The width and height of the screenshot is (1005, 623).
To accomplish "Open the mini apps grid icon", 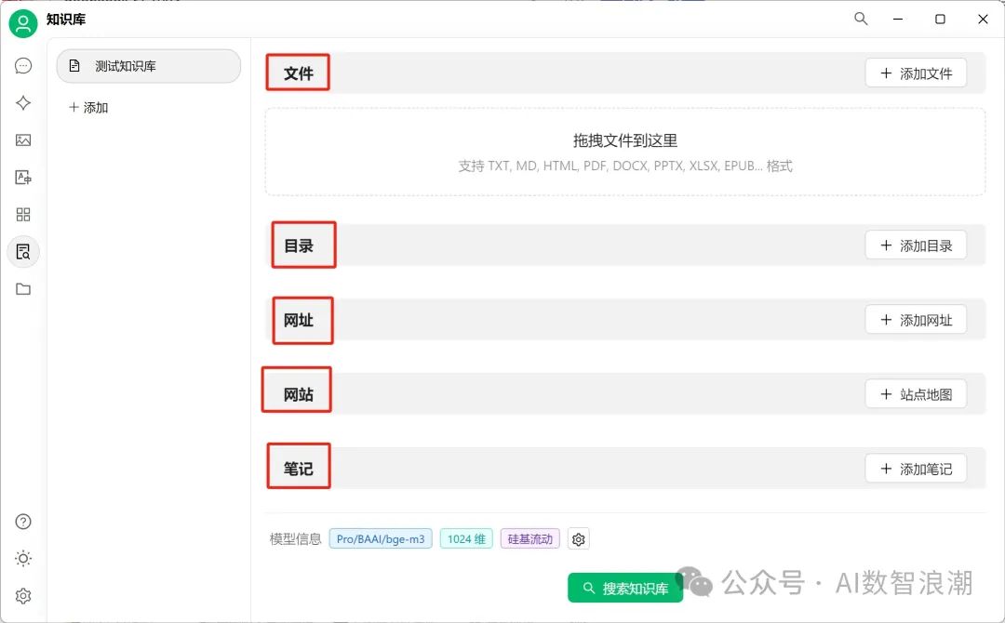I will coord(23,215).
